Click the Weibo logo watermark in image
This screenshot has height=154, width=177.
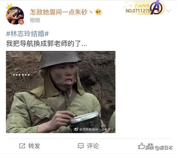pyautogui.click(x=76, y=129)
